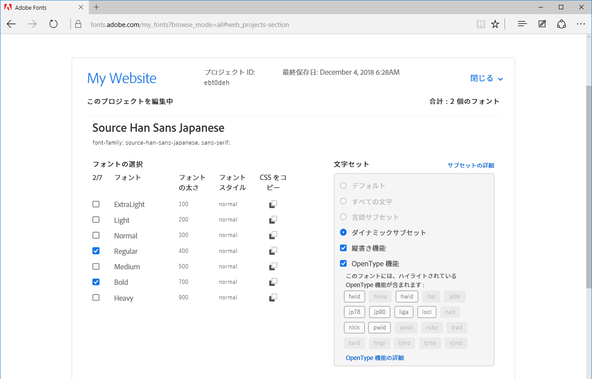
Task: Click the locl feature tag
Action: coord(427,312)
